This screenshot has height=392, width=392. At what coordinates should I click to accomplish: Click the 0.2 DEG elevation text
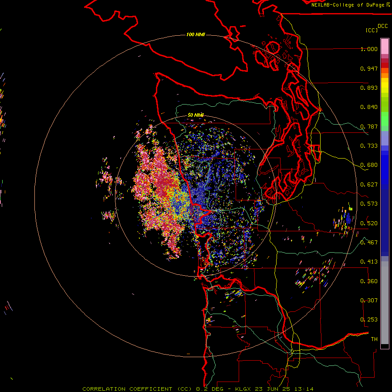pyautogui.click(x=210, y=389)
